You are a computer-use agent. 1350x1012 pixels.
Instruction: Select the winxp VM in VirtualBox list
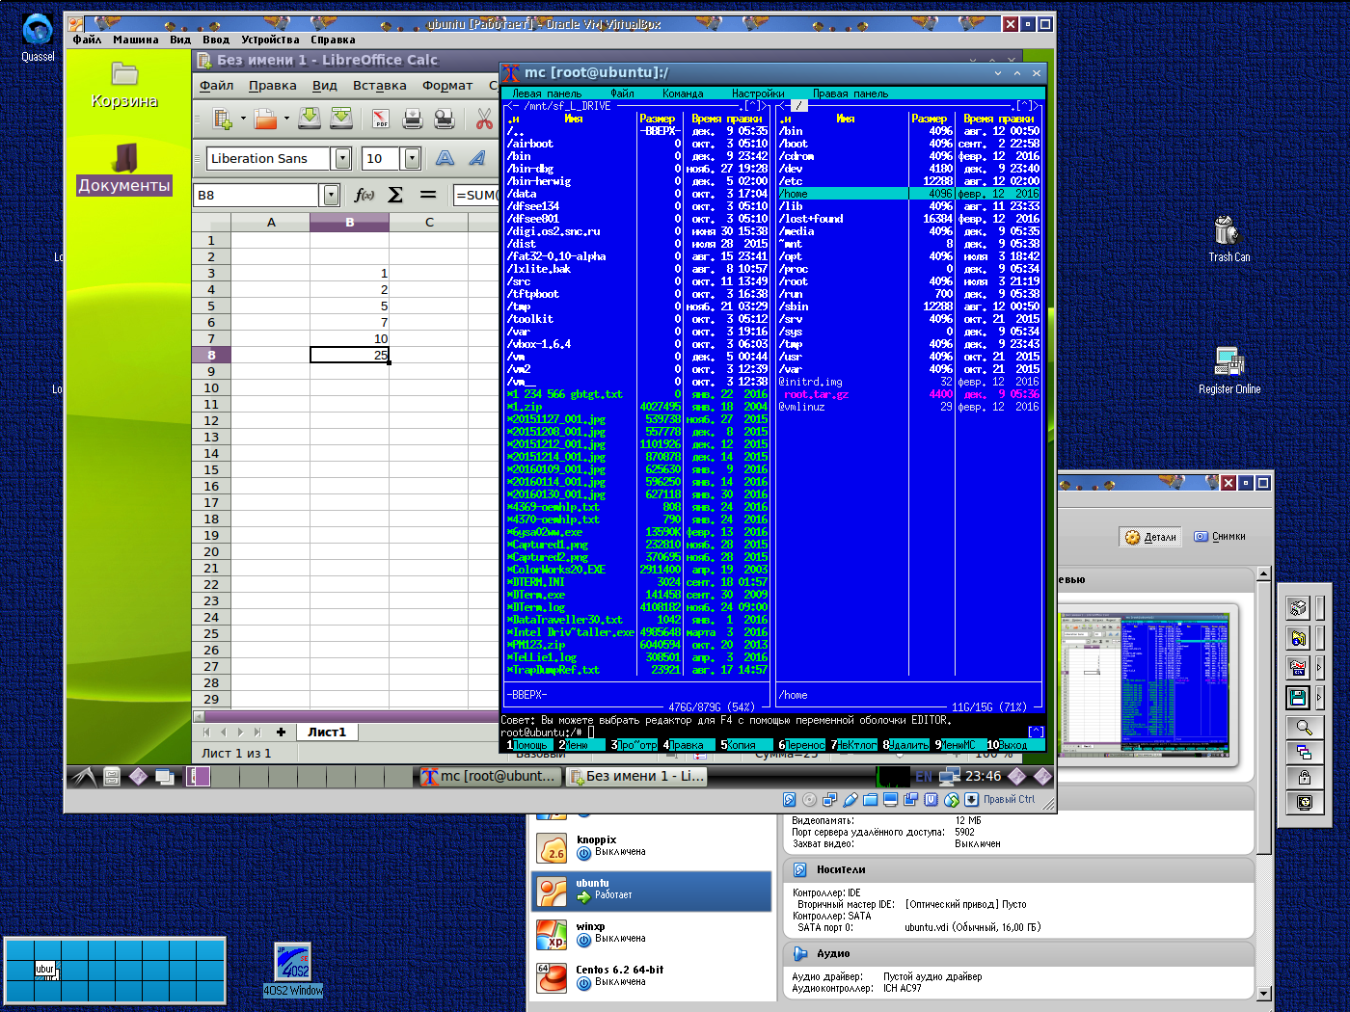tap(652, 933)
